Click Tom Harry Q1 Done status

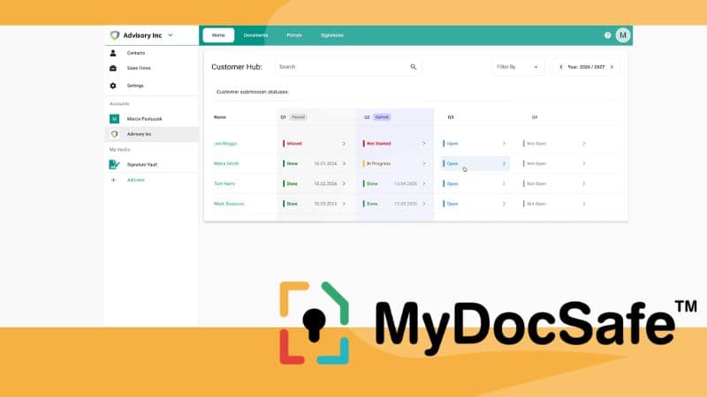[x=293, y=184]
